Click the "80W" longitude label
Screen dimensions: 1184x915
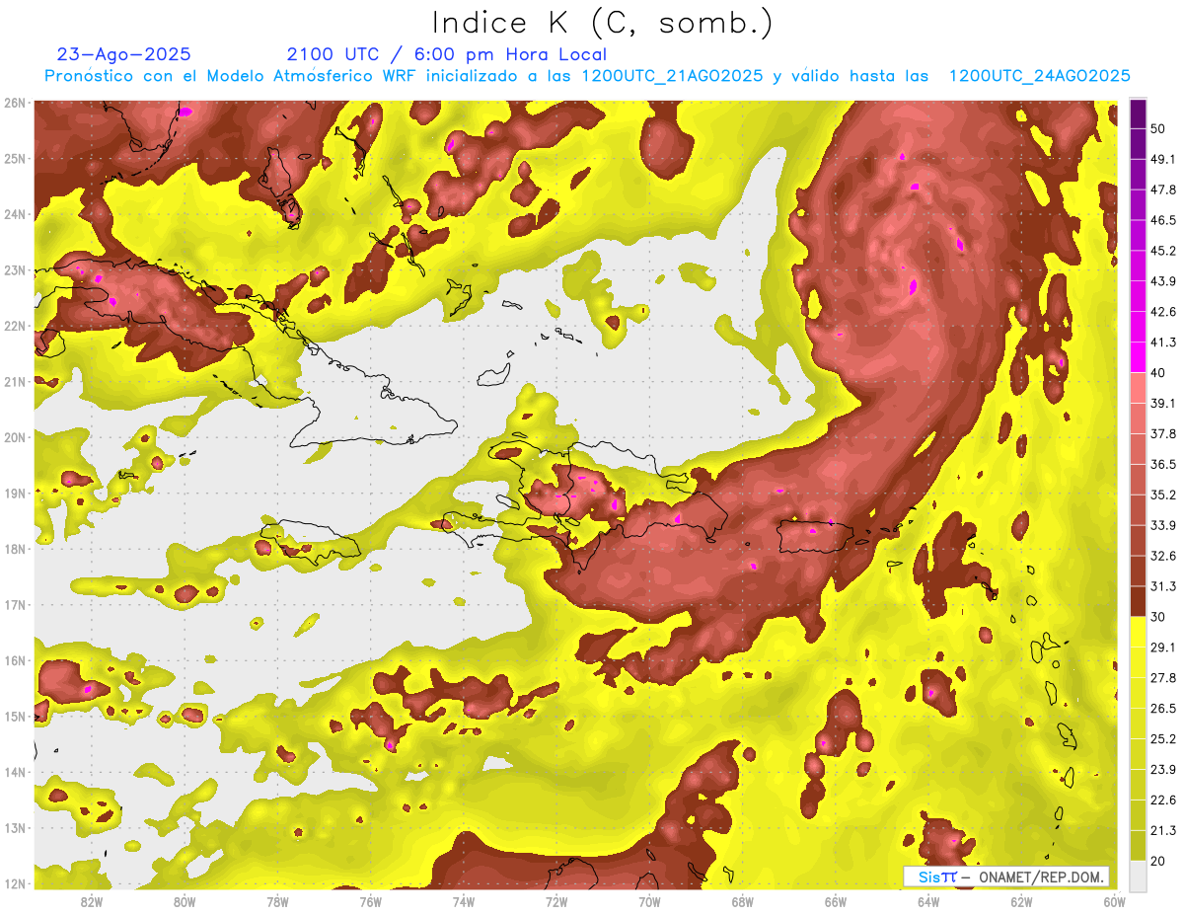(x=185, y=901)
